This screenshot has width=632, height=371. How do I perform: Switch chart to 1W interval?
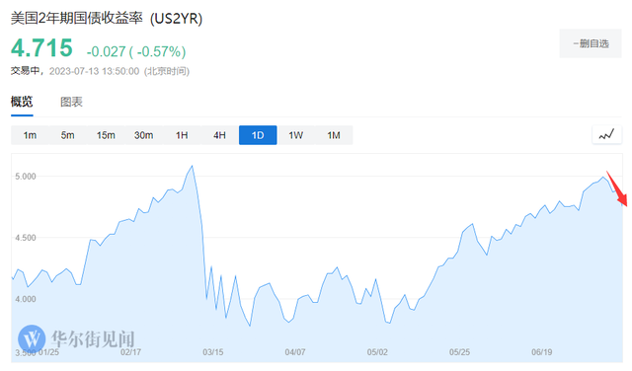[296, 135]
